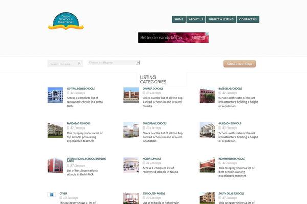Click listings icon under Dwarka Schools

144,93
